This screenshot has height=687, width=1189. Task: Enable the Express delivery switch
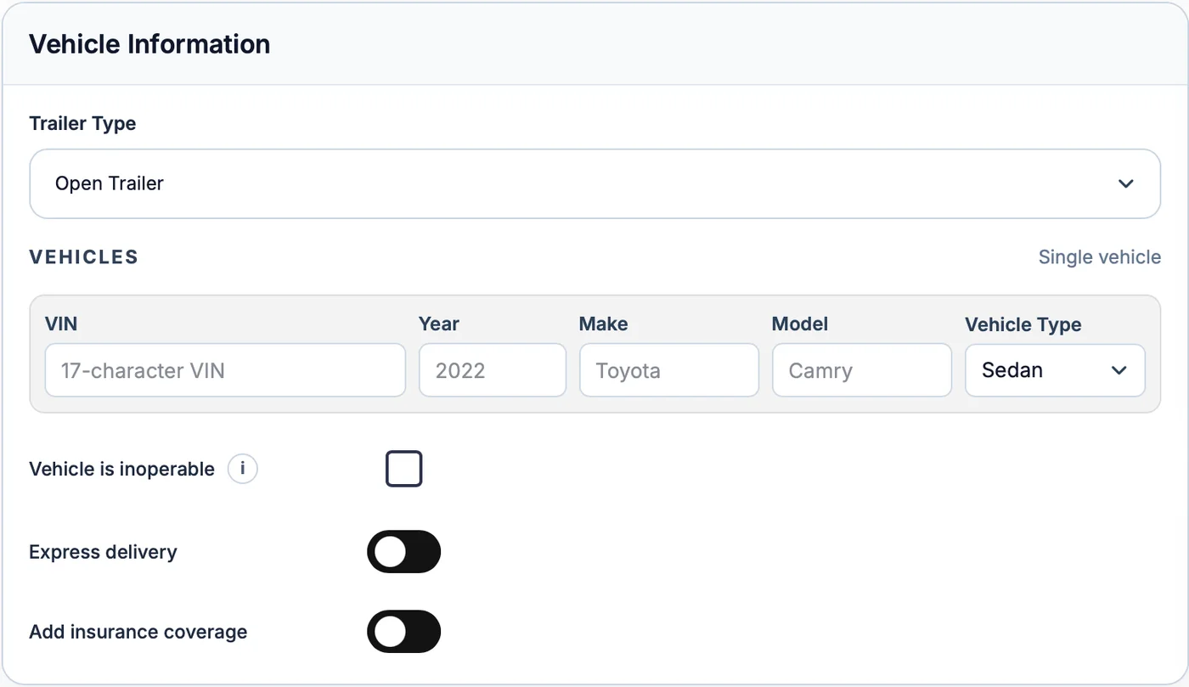[x=404, y=552]
